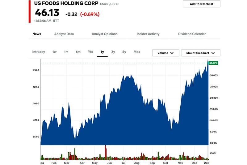The image size is (247, 165).
Task: Click the Dec date axis label
Action: point(194,163)
